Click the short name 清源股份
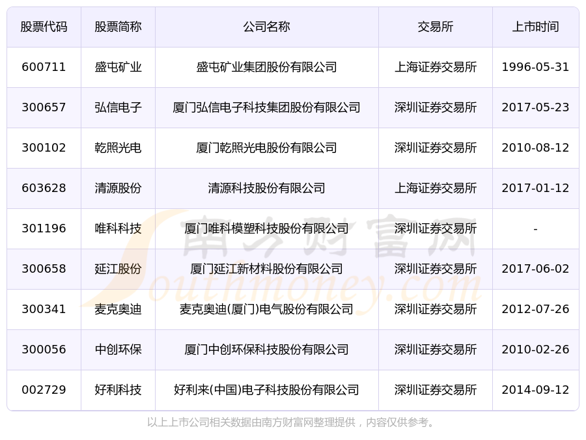Image resolution: width=586 pixels, height=440 pixels. click(x=118, y=188)
